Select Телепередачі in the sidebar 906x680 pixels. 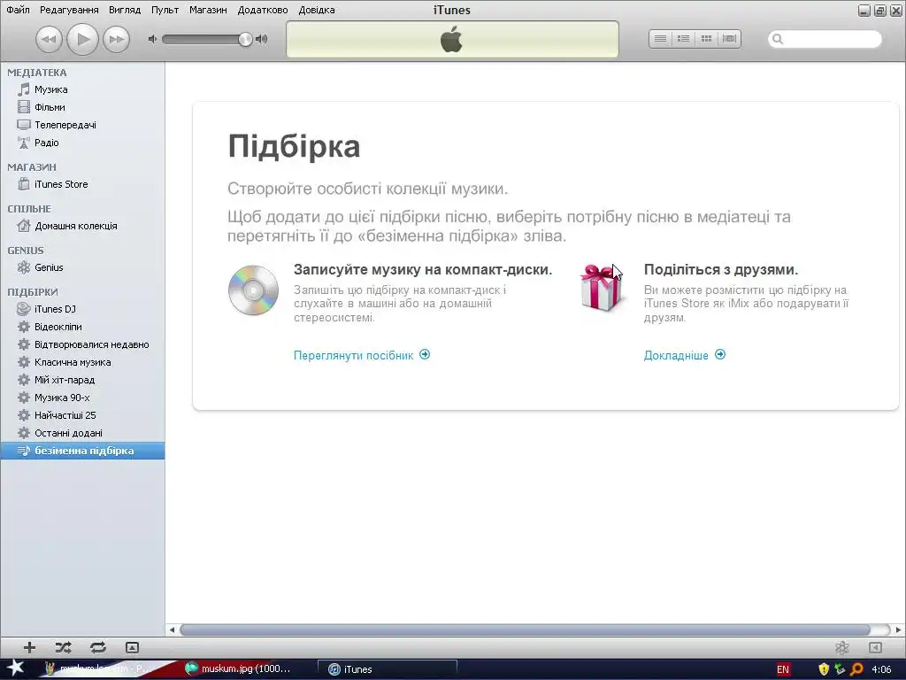click(82, 125)
